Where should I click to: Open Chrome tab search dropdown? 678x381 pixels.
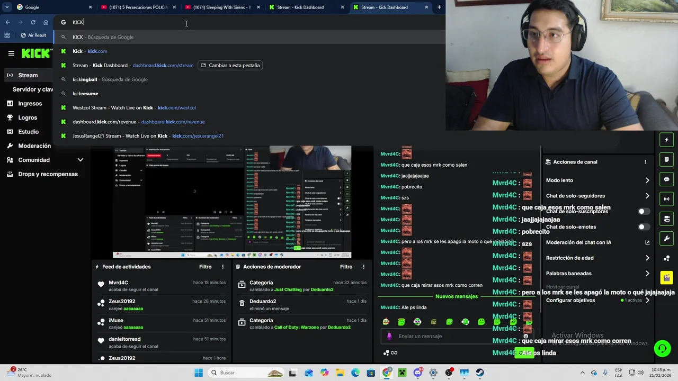click(x=7, y=7)
